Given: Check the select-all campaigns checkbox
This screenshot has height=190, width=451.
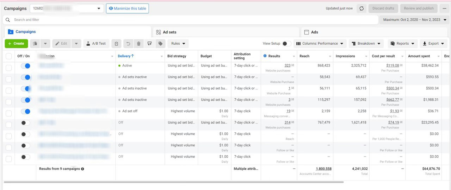Looking at the screenshot, I should [9, 56].
